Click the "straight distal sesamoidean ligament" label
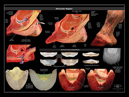 tap(95, 13)
